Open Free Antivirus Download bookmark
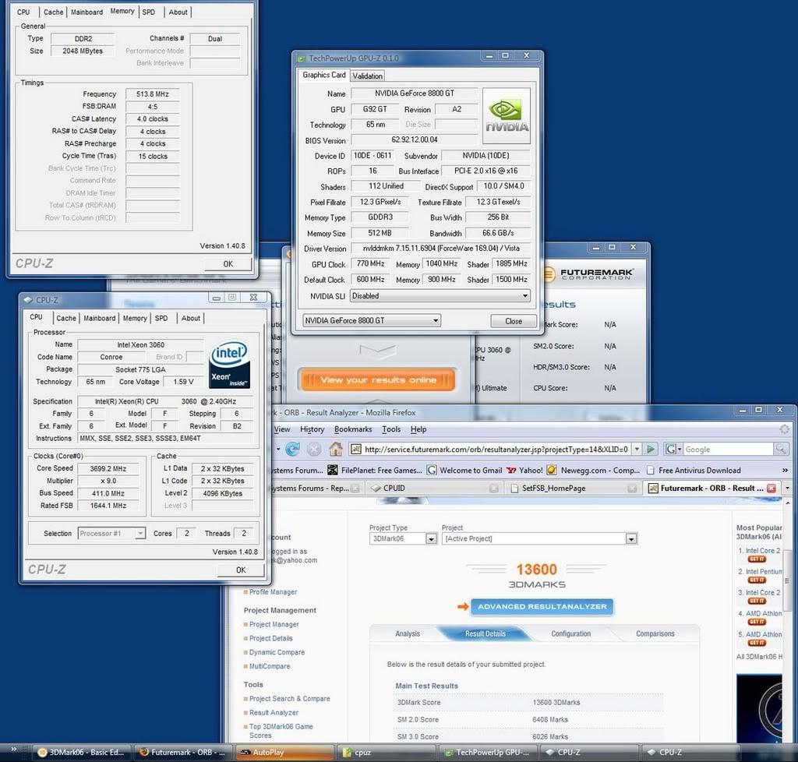The width and height of the screenshot is (798, 762). point(694,470)
